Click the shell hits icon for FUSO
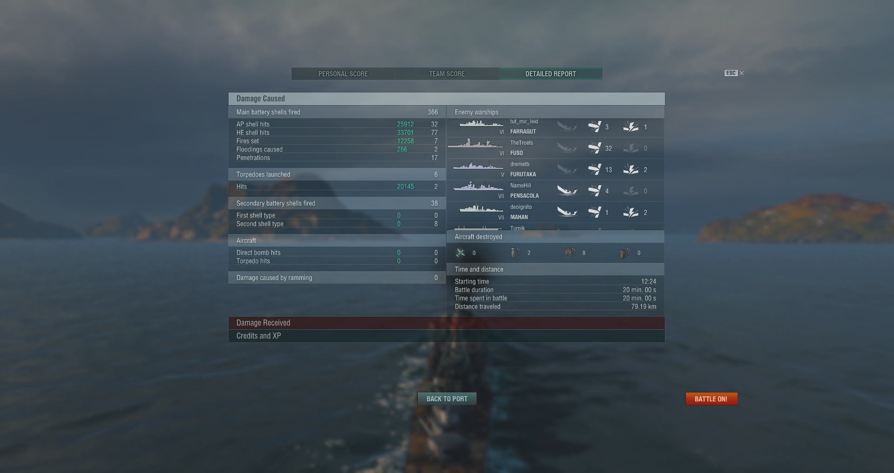 coord(595,148)
